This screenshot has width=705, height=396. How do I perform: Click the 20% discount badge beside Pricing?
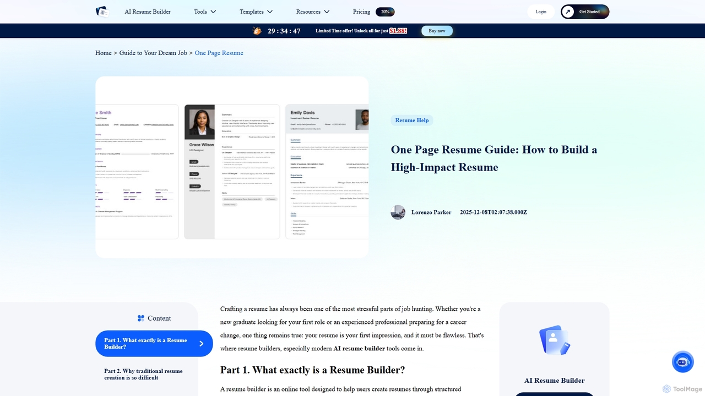coord(385,12)
